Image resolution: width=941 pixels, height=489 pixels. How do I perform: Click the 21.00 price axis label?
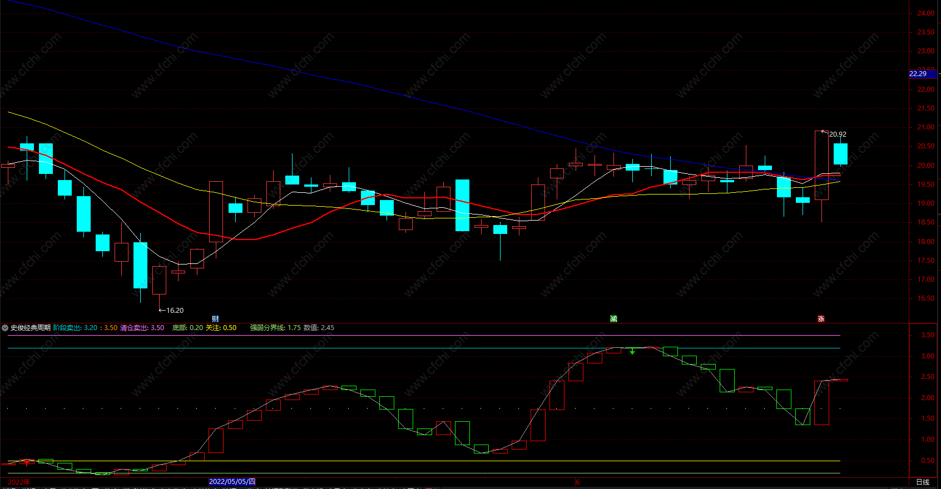(925, 127)
